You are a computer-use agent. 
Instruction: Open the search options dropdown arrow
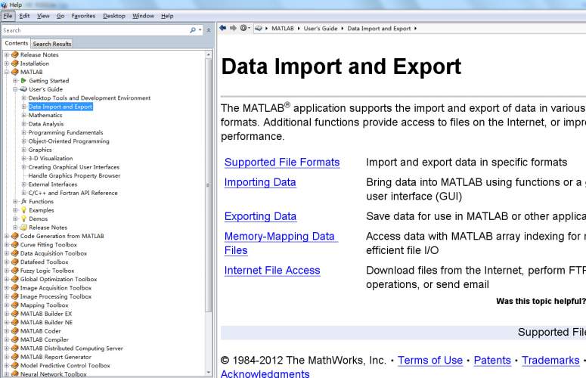[200, 30]
